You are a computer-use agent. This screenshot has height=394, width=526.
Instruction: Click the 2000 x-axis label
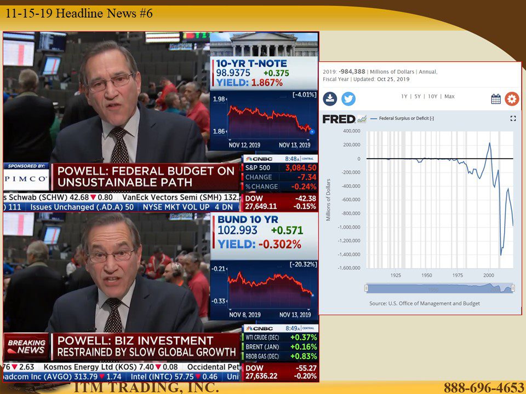[488, 275]
